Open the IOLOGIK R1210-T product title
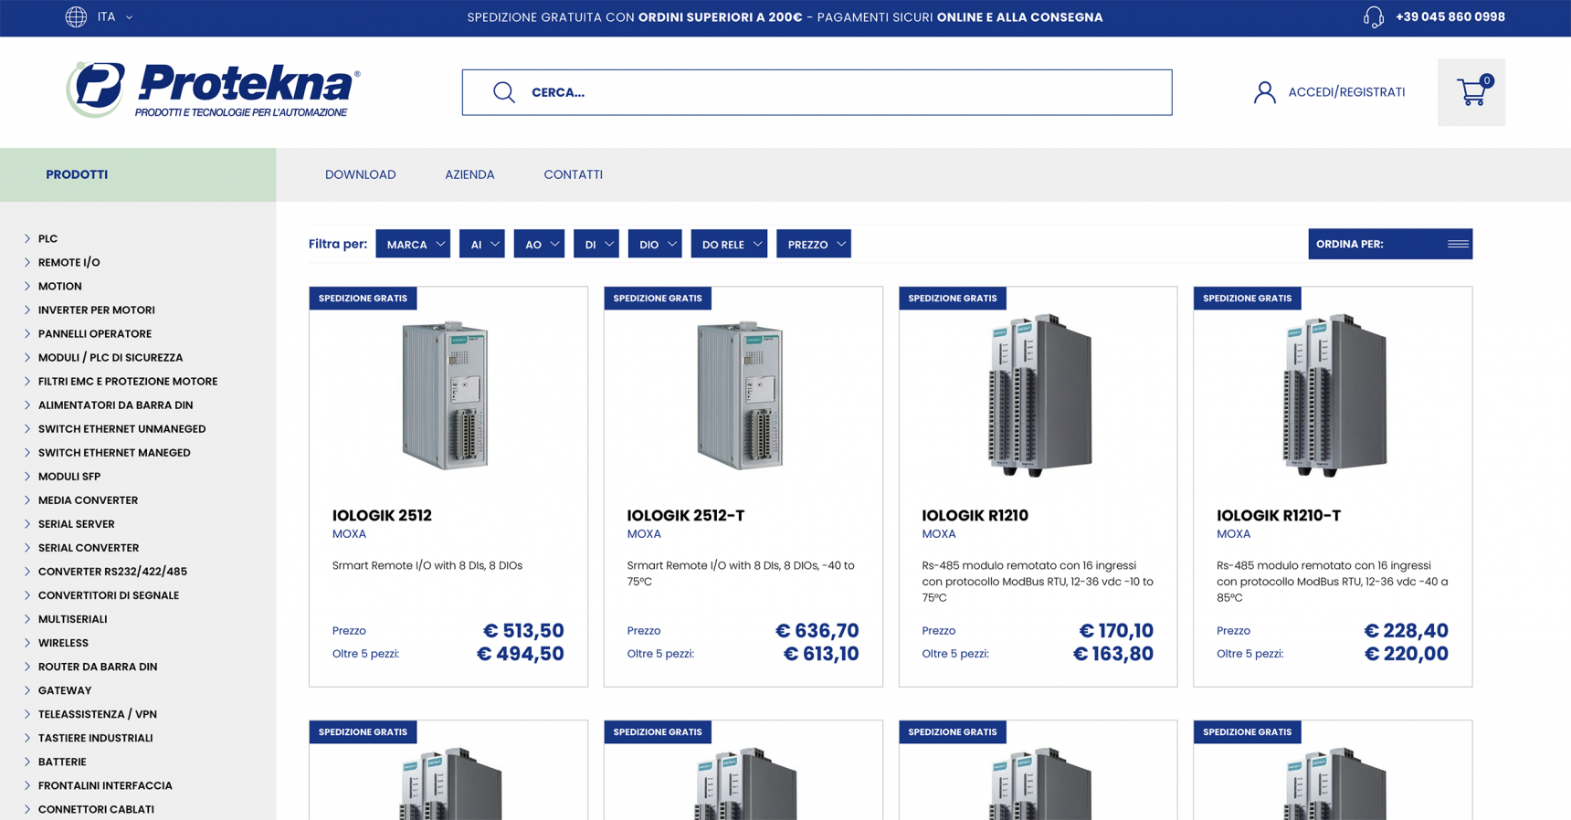This screenshot has width=1571, height=820. 1278,515
